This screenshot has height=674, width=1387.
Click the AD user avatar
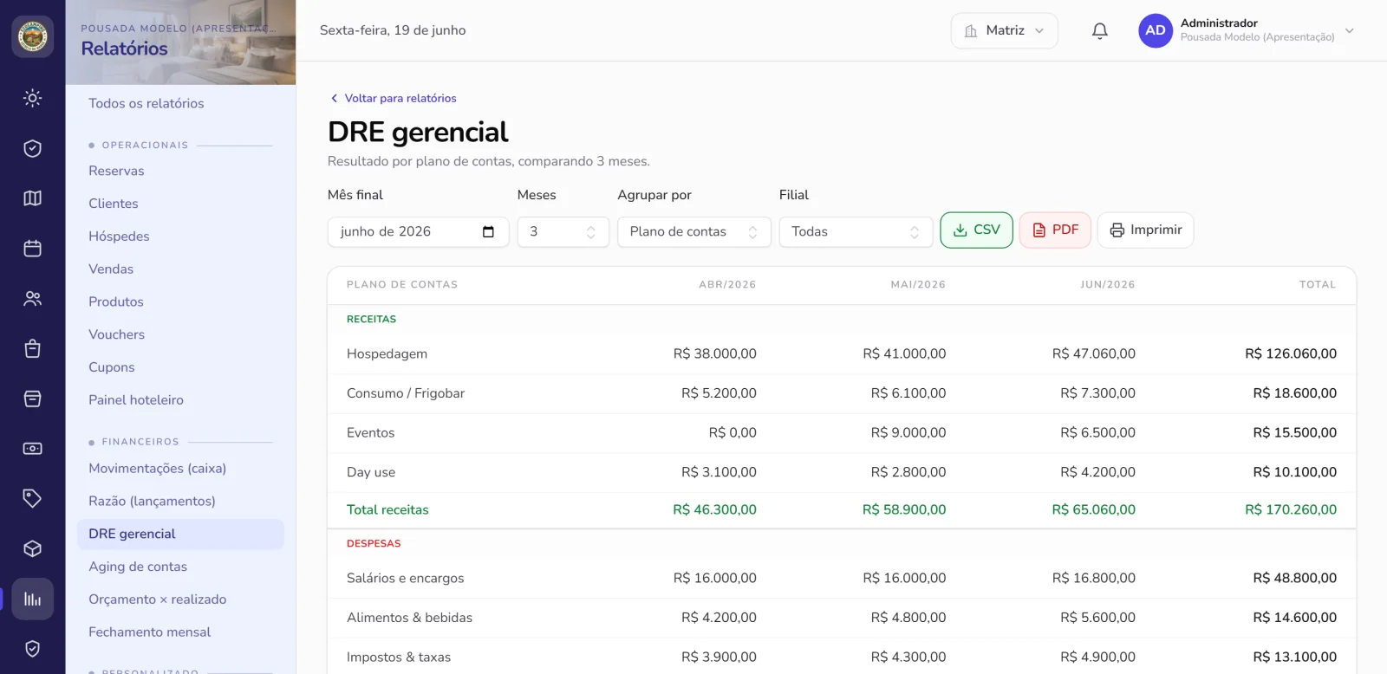click(x=1156, y=30)
